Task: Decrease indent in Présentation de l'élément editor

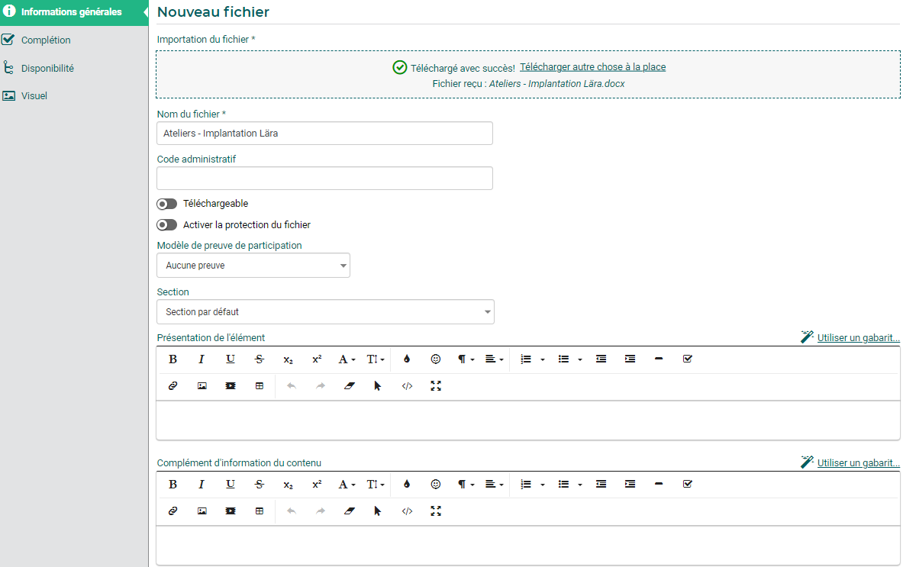Action: (x=601, y=359)
